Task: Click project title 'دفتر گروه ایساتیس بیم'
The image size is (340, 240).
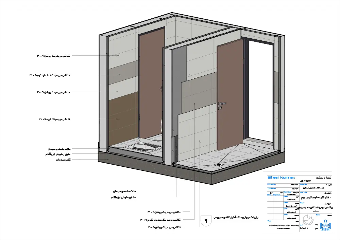Action: (x=316, y=197)
